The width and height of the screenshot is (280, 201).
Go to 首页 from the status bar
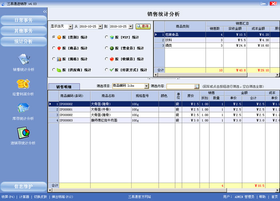coord(274,197)
